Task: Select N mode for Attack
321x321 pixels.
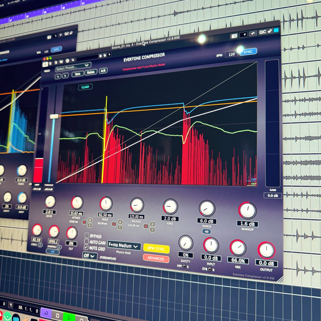Action: coord(84,222)
